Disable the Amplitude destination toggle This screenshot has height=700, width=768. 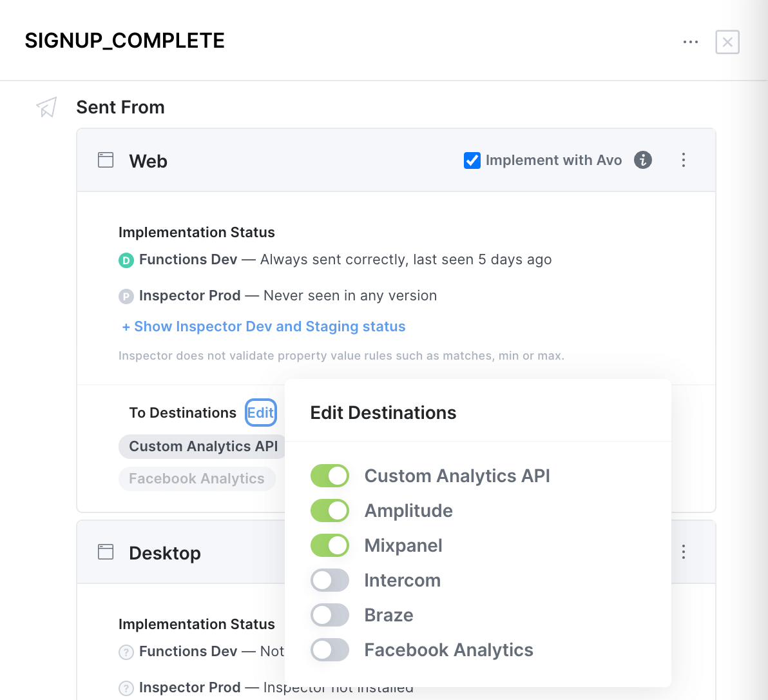coord(330,510)
